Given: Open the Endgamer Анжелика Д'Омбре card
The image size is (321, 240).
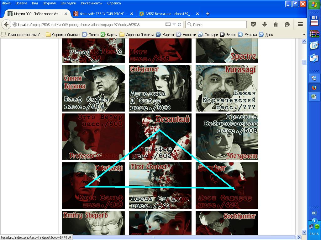Looking at the screenshot, I should (x=160, y=88).
